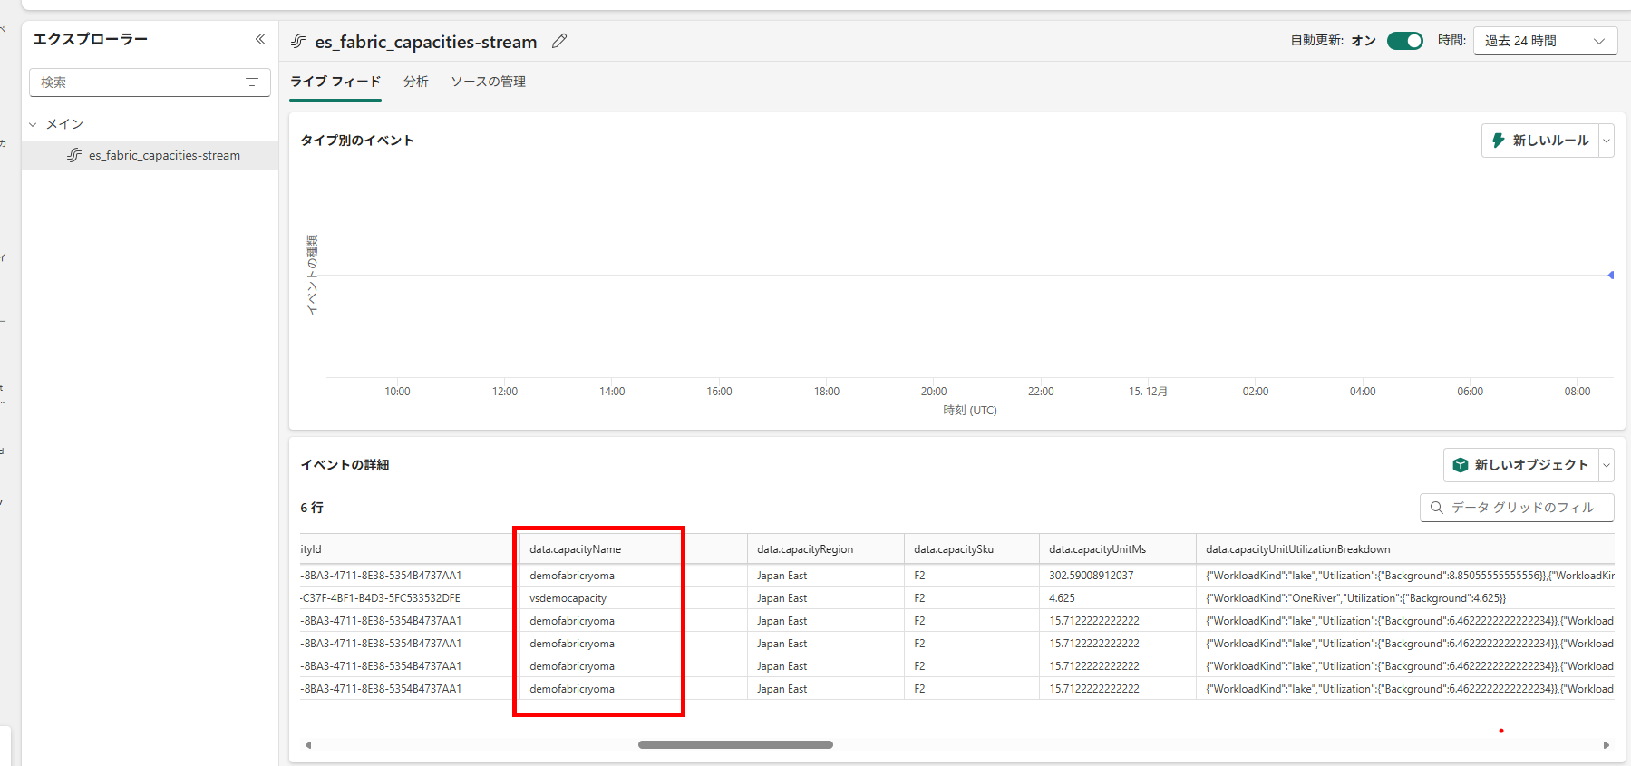Image resolution: width=1631 pixels, height=766 pixels.
Task: Click the eventstream icon in the title
Action: [298, 41]
